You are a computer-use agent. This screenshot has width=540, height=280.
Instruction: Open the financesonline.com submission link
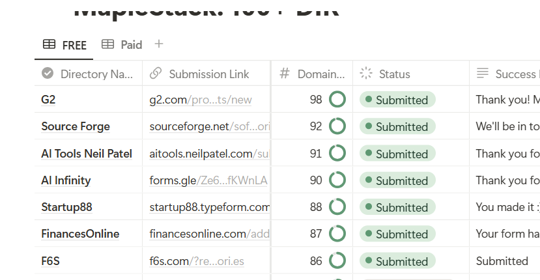click(209, 234)
